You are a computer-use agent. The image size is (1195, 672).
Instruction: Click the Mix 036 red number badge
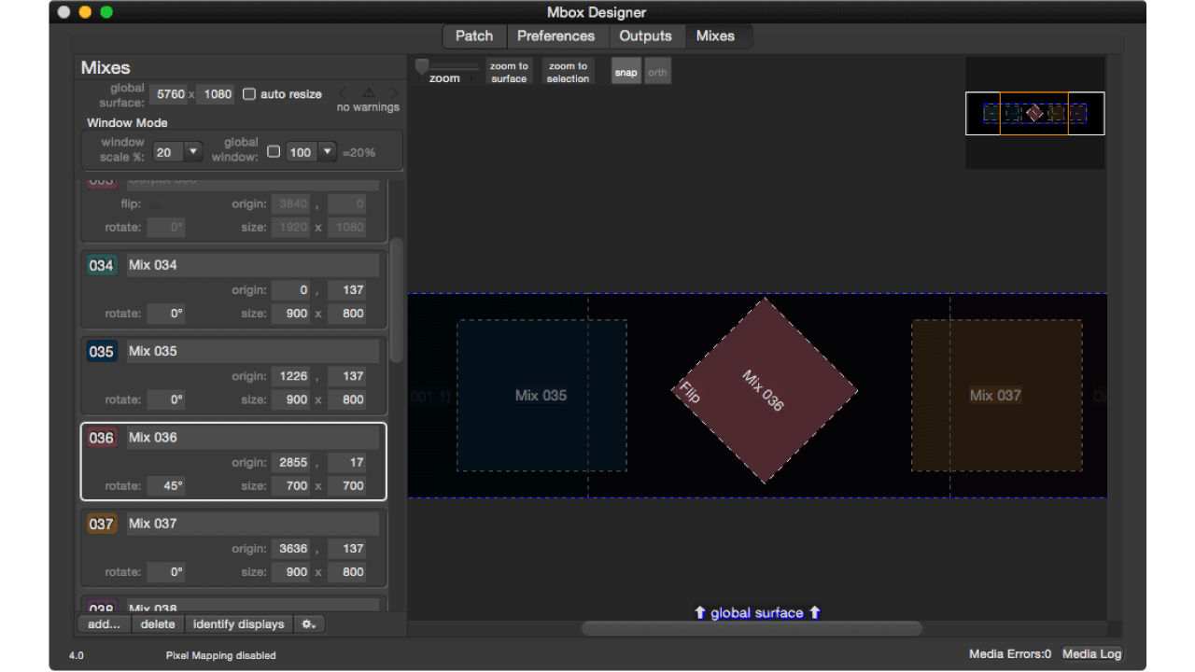[102, 438]
